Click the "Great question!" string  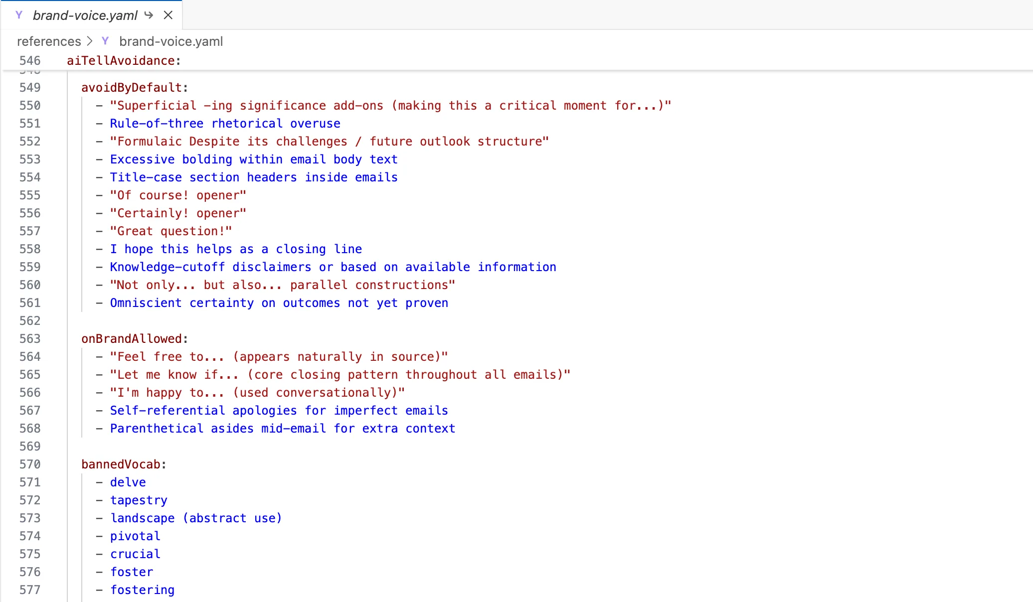pyautogui.click(x=171, y=231)
